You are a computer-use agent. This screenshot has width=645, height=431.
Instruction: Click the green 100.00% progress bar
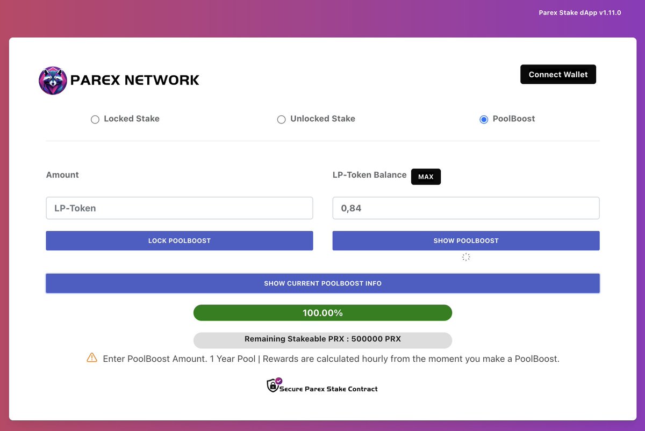tap(322, 312)
